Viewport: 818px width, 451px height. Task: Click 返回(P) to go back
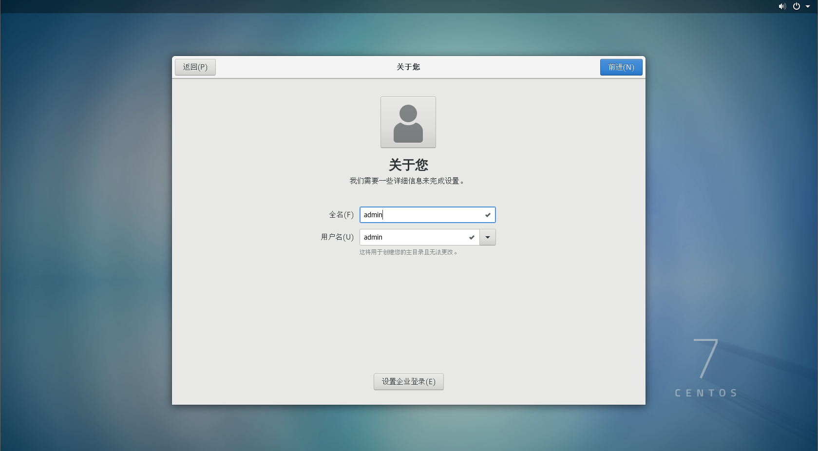point(195,67)
